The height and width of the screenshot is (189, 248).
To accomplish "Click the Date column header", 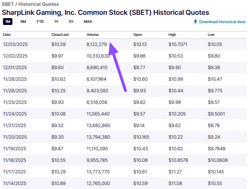I will pyautogui.click(x=7, y=35).
